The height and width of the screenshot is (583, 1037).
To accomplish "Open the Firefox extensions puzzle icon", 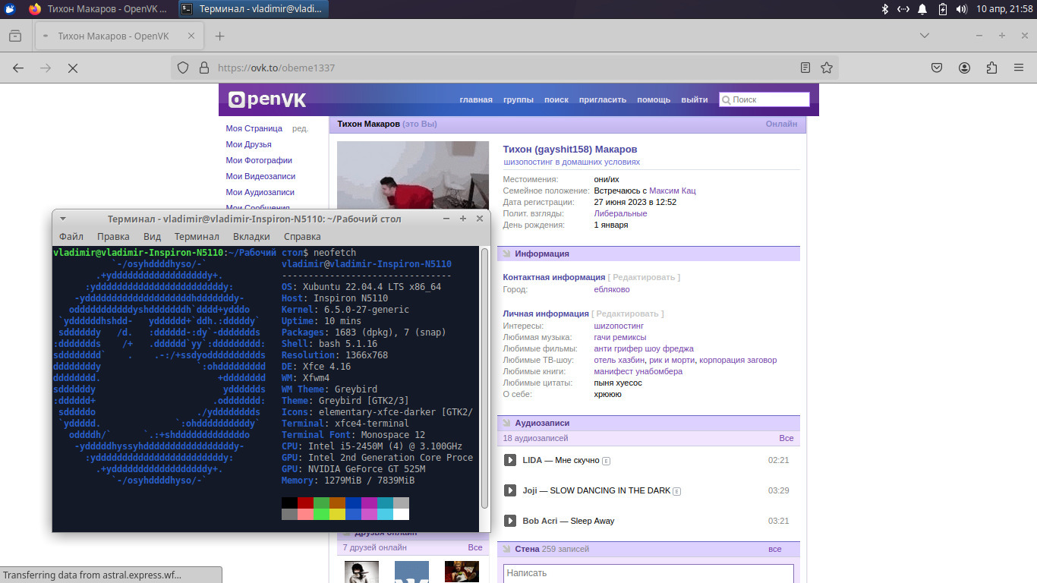I will pyautogui.click(x=991, y=68).
